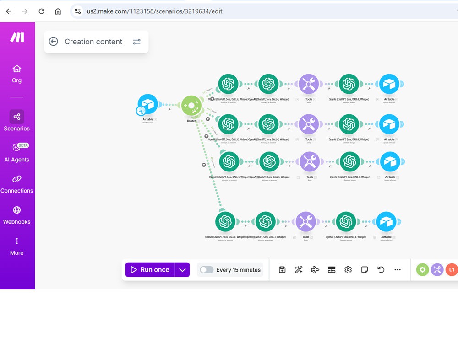
Task: Open the clock schedule badge on Airtable trigger
Action: 141,111
